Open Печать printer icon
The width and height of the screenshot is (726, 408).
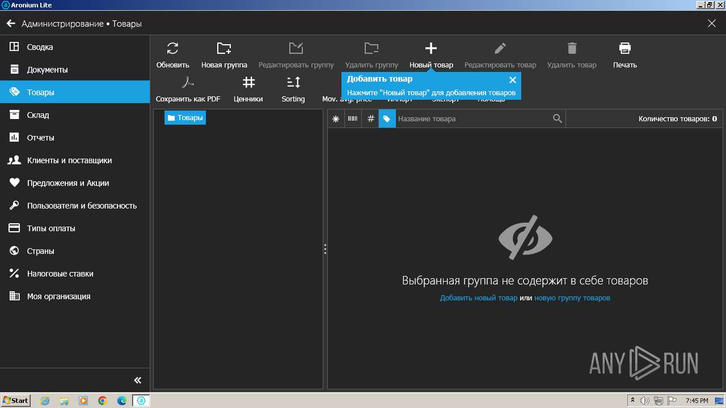(624, 48)
